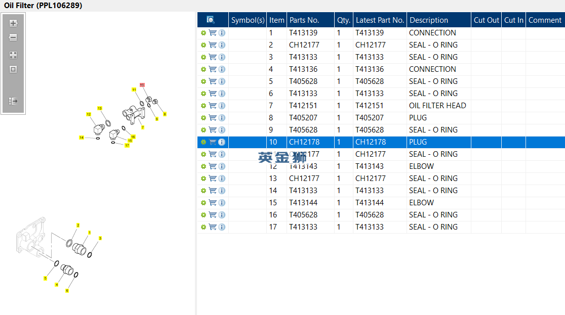Add ELBOW T413144 to cart
The image size is (565, 315).
tap(213, 203)
